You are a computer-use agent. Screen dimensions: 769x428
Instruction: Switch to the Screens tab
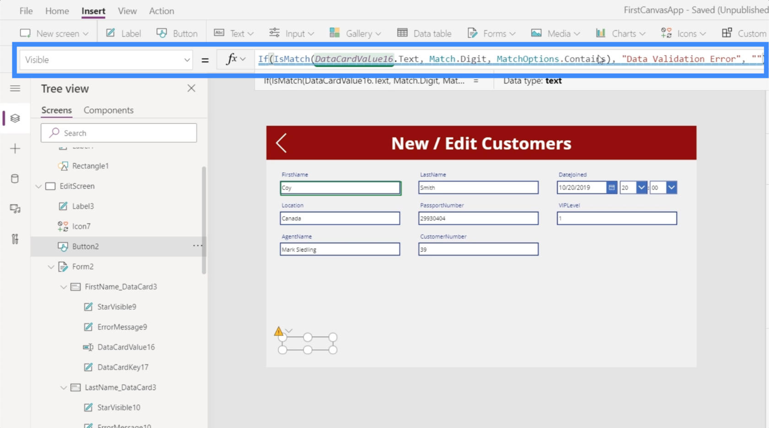pos(56,110)
